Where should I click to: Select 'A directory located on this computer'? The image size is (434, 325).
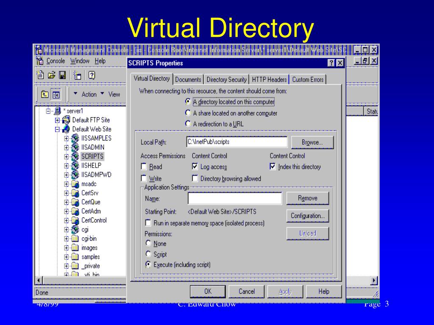pos(188,102)
